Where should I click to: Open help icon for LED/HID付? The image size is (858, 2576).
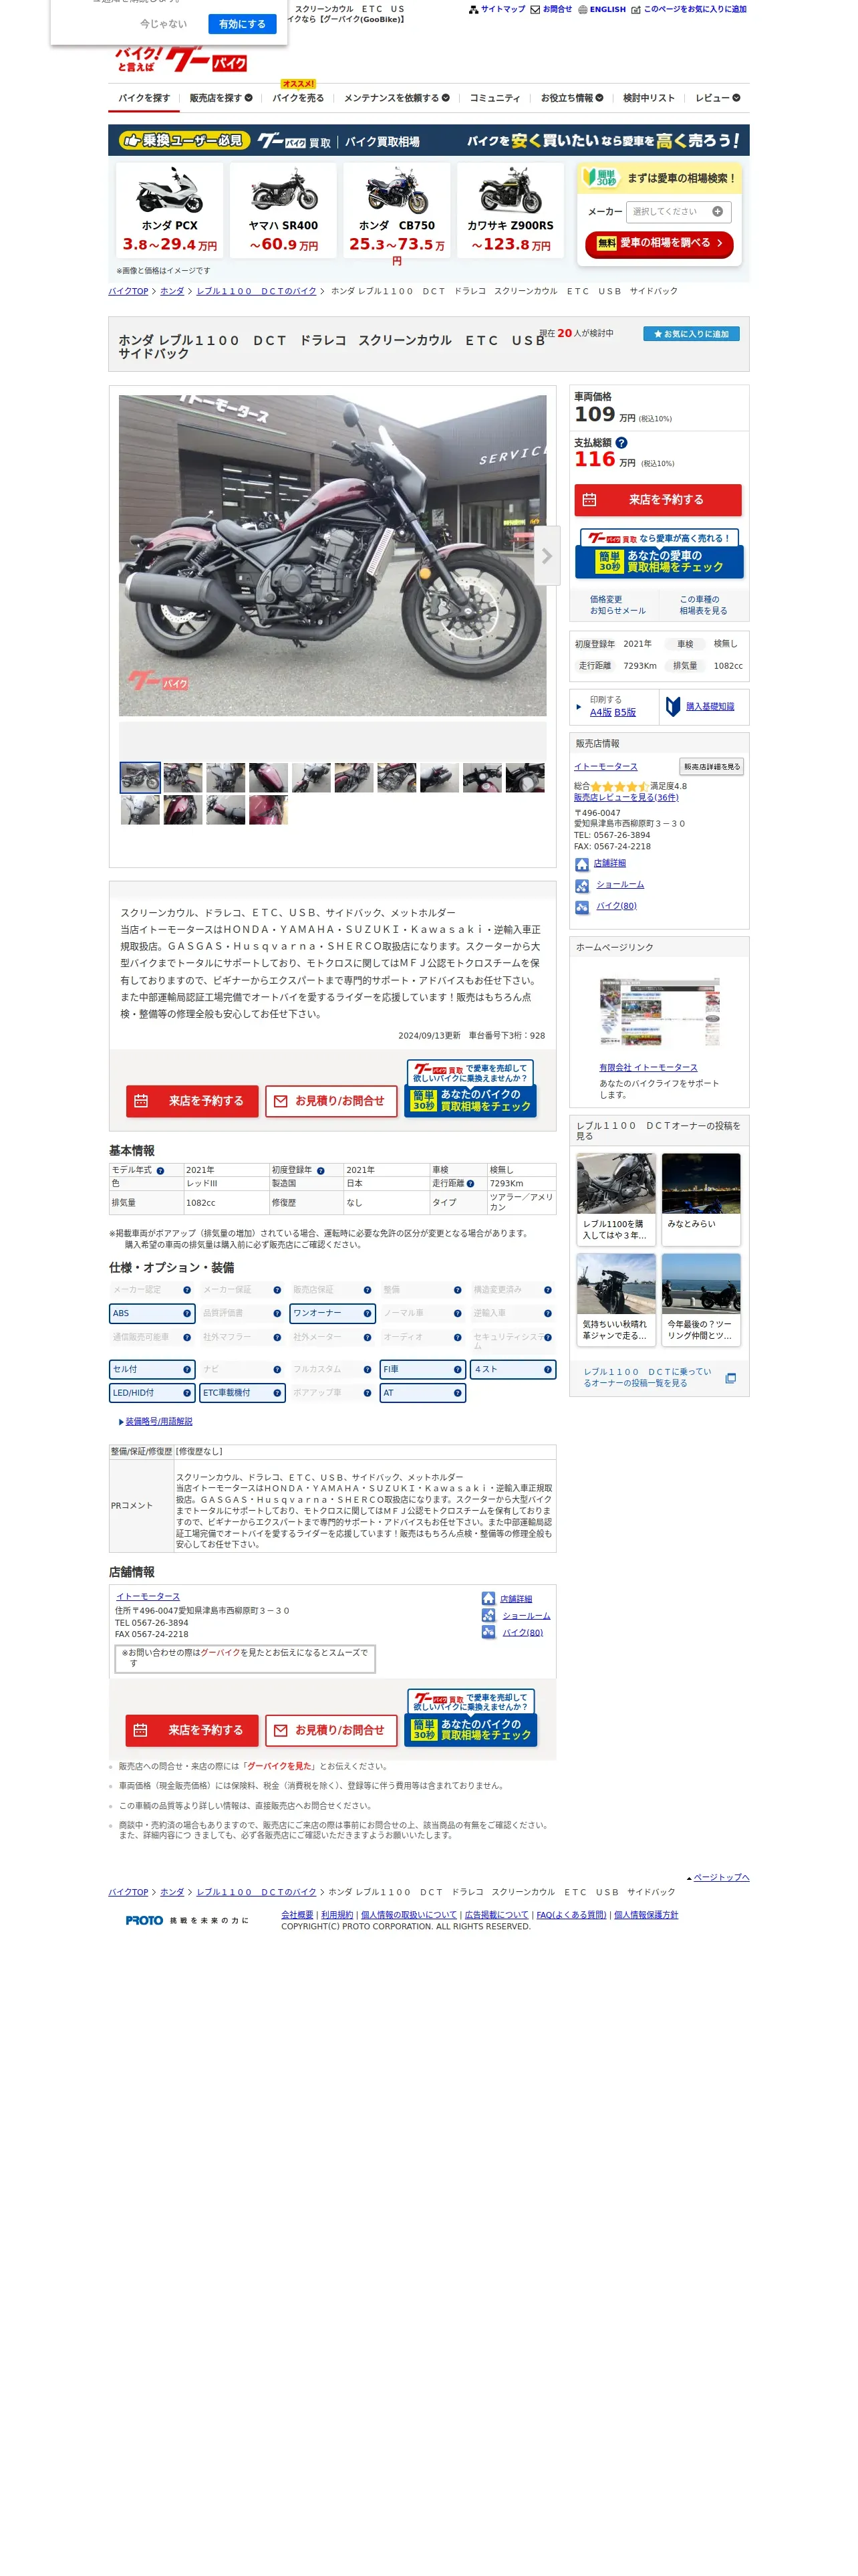point(187,1392)
